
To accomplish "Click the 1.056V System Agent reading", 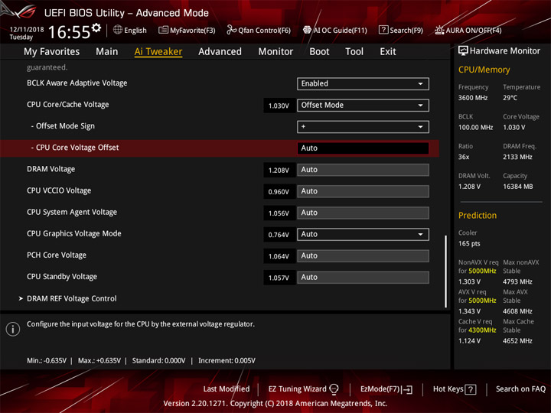I will click(x=279, y=213).
